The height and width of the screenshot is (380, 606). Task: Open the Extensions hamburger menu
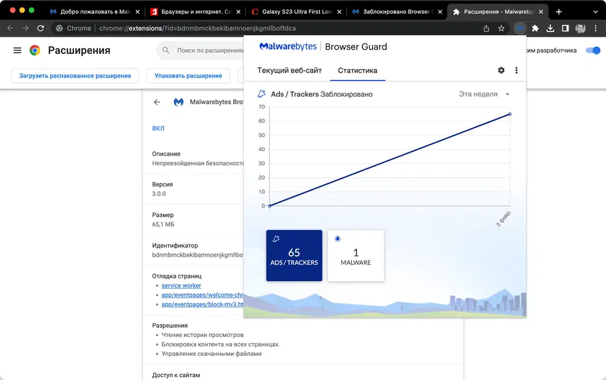tap(18, 50)
